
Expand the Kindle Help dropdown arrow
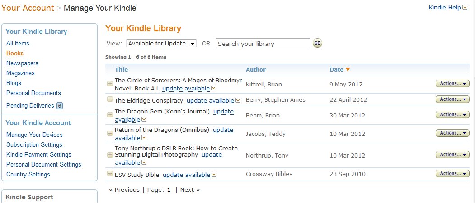coord(465,8)
